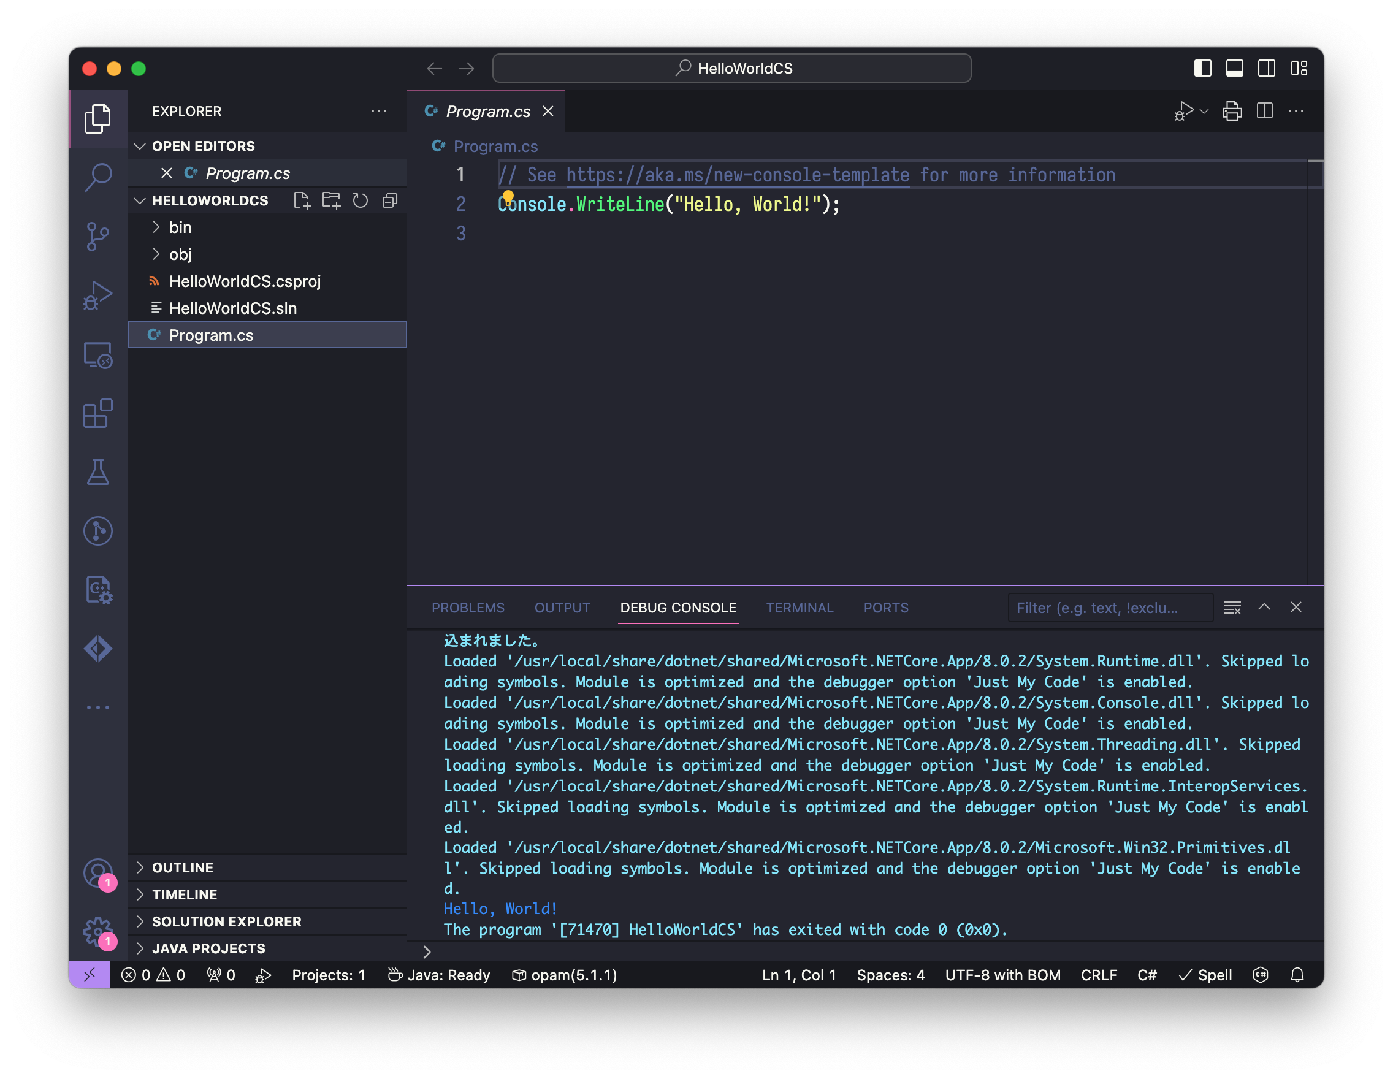Switch to the TERMINAL tab

tap(799, 608)
